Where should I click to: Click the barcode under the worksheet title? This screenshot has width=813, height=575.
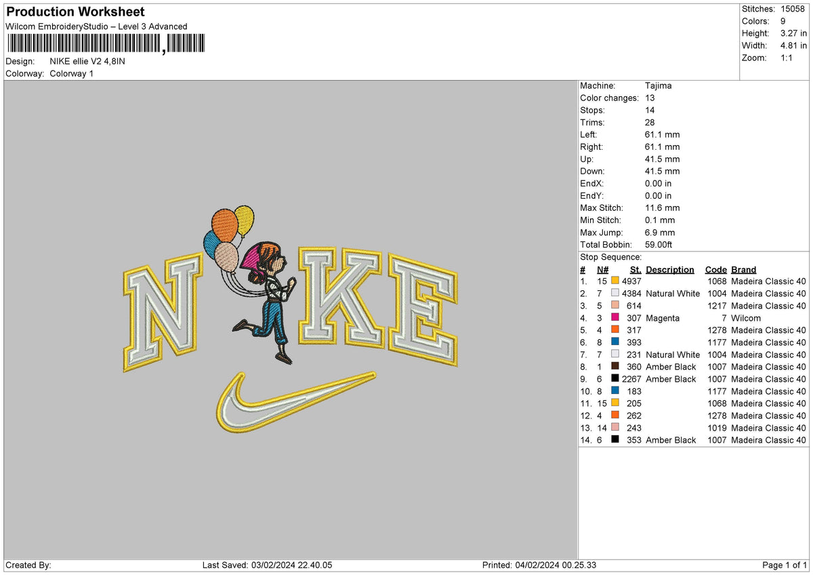[108, 44]
